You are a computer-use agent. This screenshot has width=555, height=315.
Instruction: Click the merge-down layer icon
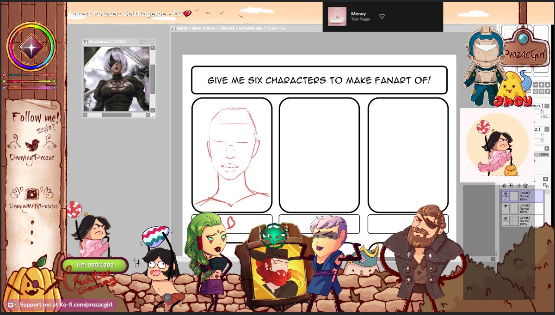(x=511, y=186)
